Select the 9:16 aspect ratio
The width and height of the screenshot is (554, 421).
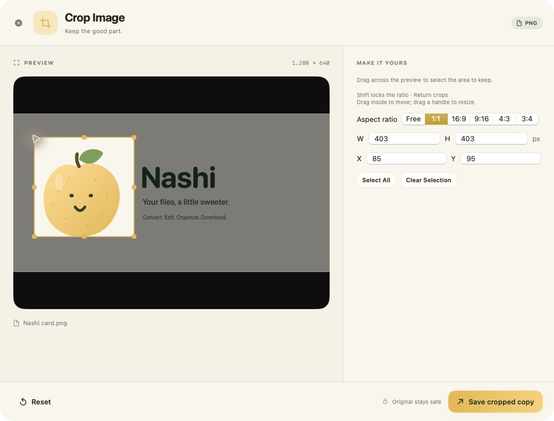click(x=481, y=119)
